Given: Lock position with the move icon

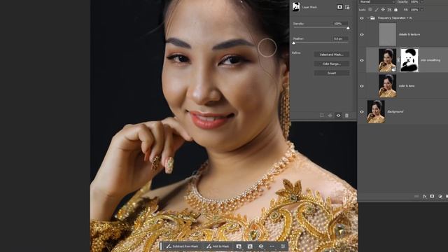Looking at the screenshot, I should click(x=383, y=10).
